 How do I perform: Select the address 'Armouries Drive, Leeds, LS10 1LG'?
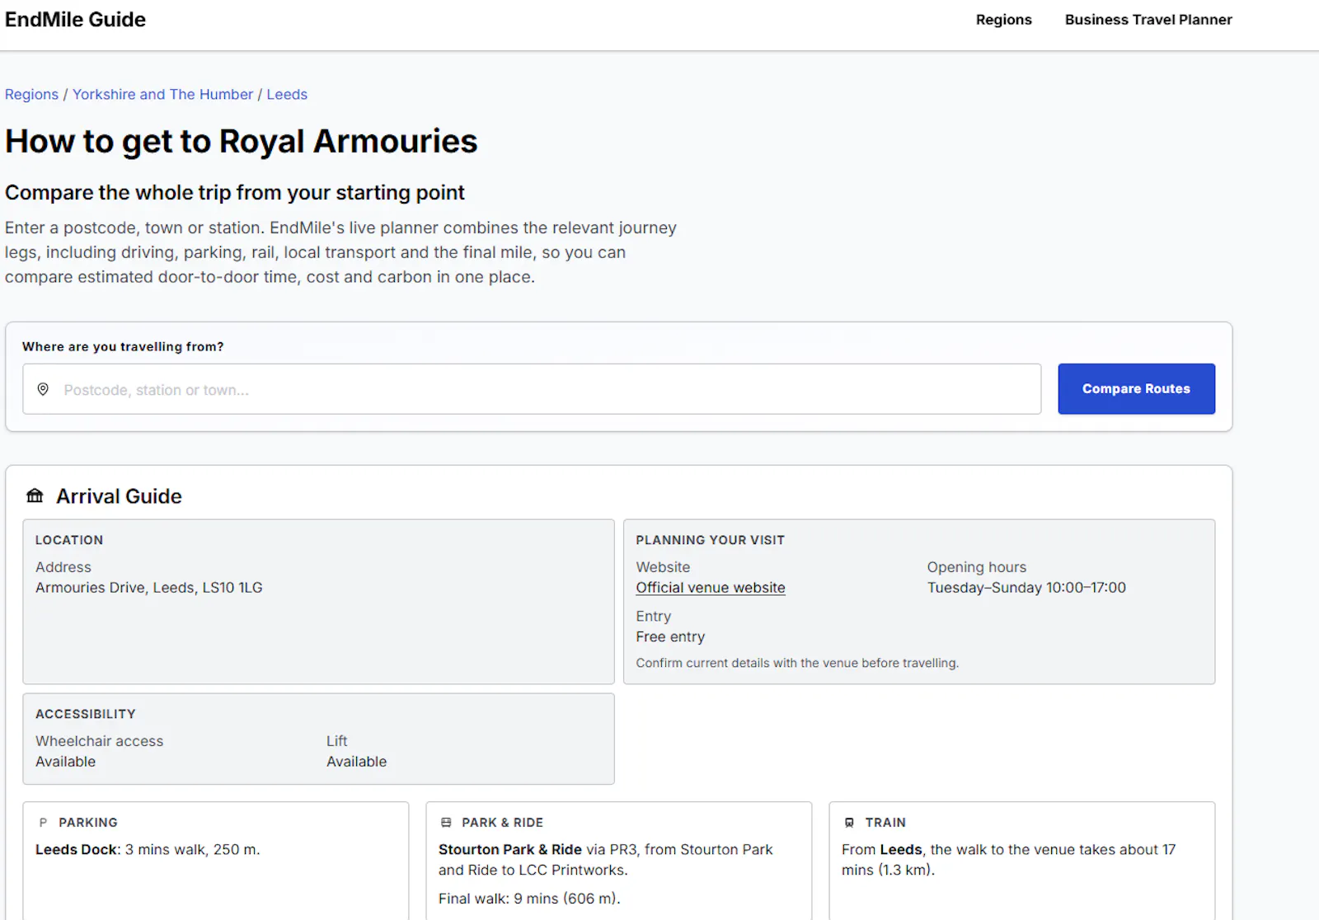(149, 588)
